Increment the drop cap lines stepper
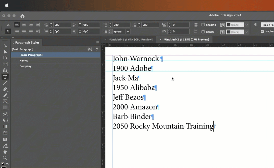274x168 pixels. [169, 24]
